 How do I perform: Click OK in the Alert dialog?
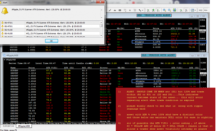pos(51,41)
